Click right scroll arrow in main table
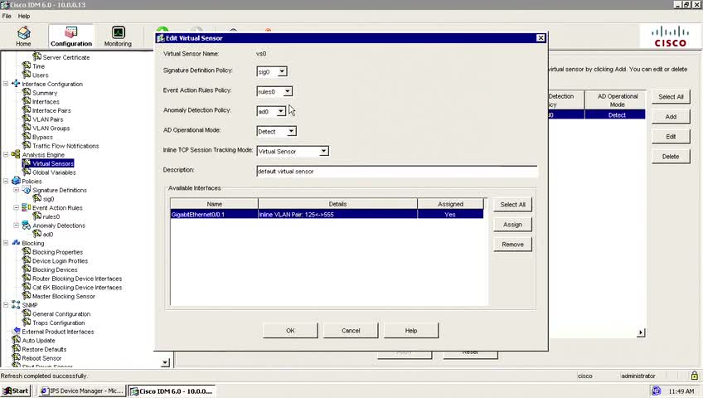Image resolution: width=703 pixels, height=398 pixels. (641, 332)
